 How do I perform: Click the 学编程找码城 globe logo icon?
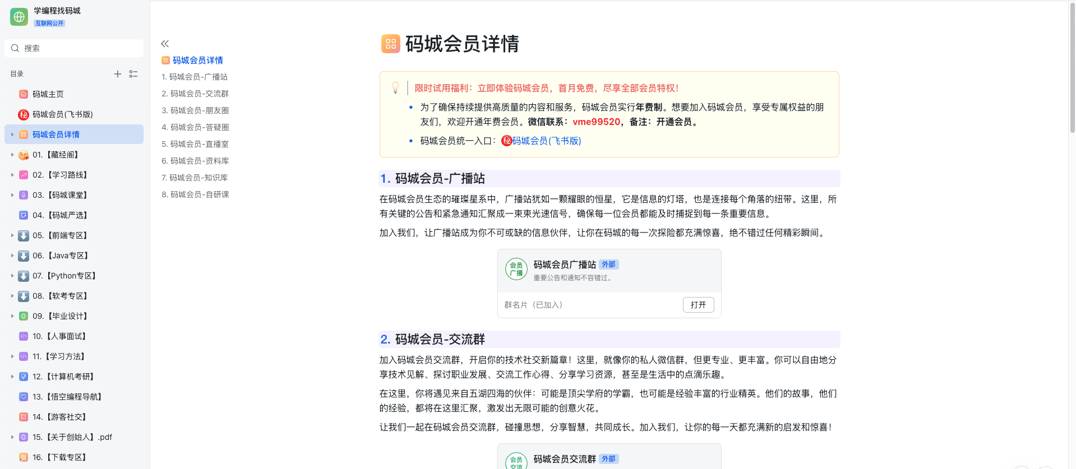pyautogui.click(x=19, y=17)
